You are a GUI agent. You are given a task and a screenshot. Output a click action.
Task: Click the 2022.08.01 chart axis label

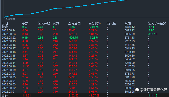coord(11,19)
